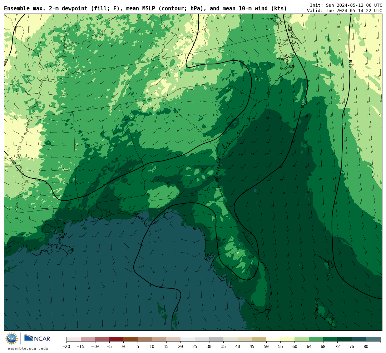Open the ensemble.ucar.edu link
The height and width of the screenshot is (353, 386).
coord(28,348)
